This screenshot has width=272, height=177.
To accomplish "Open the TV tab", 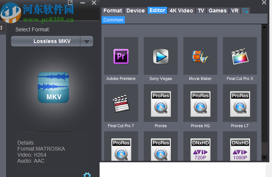I will coord(201,11).
